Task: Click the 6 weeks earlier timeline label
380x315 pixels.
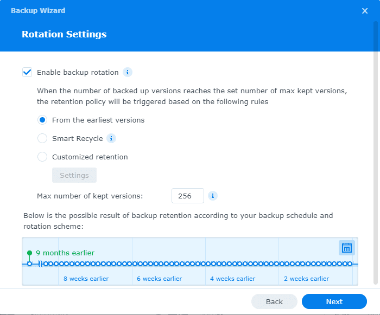Action: pos(159,279)
